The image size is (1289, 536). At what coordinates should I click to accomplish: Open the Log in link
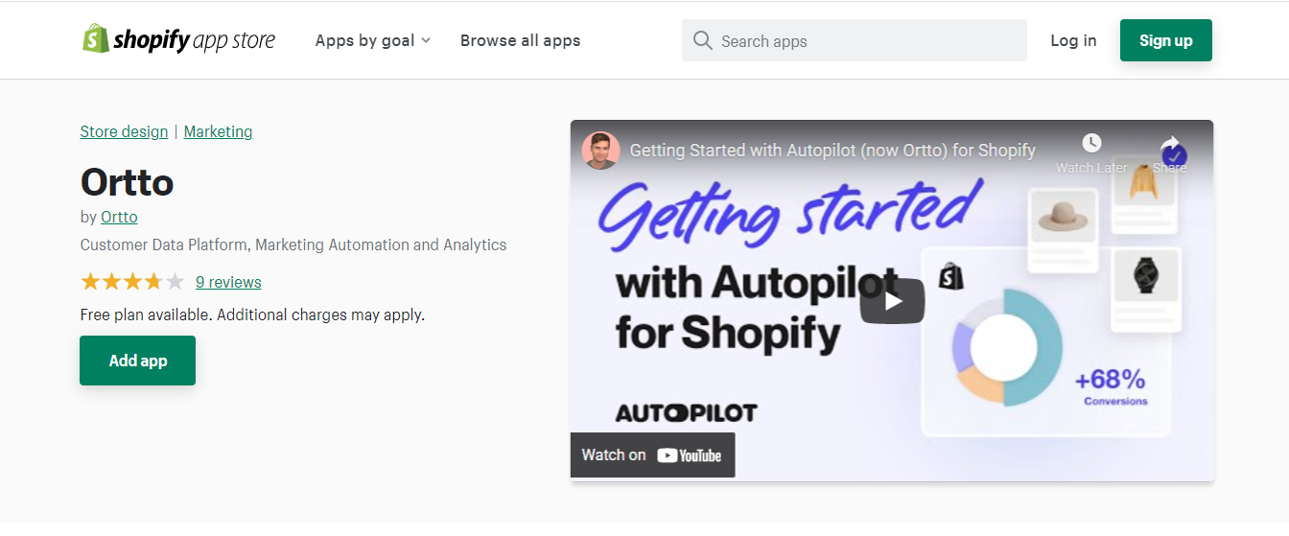pos(1073,40)
